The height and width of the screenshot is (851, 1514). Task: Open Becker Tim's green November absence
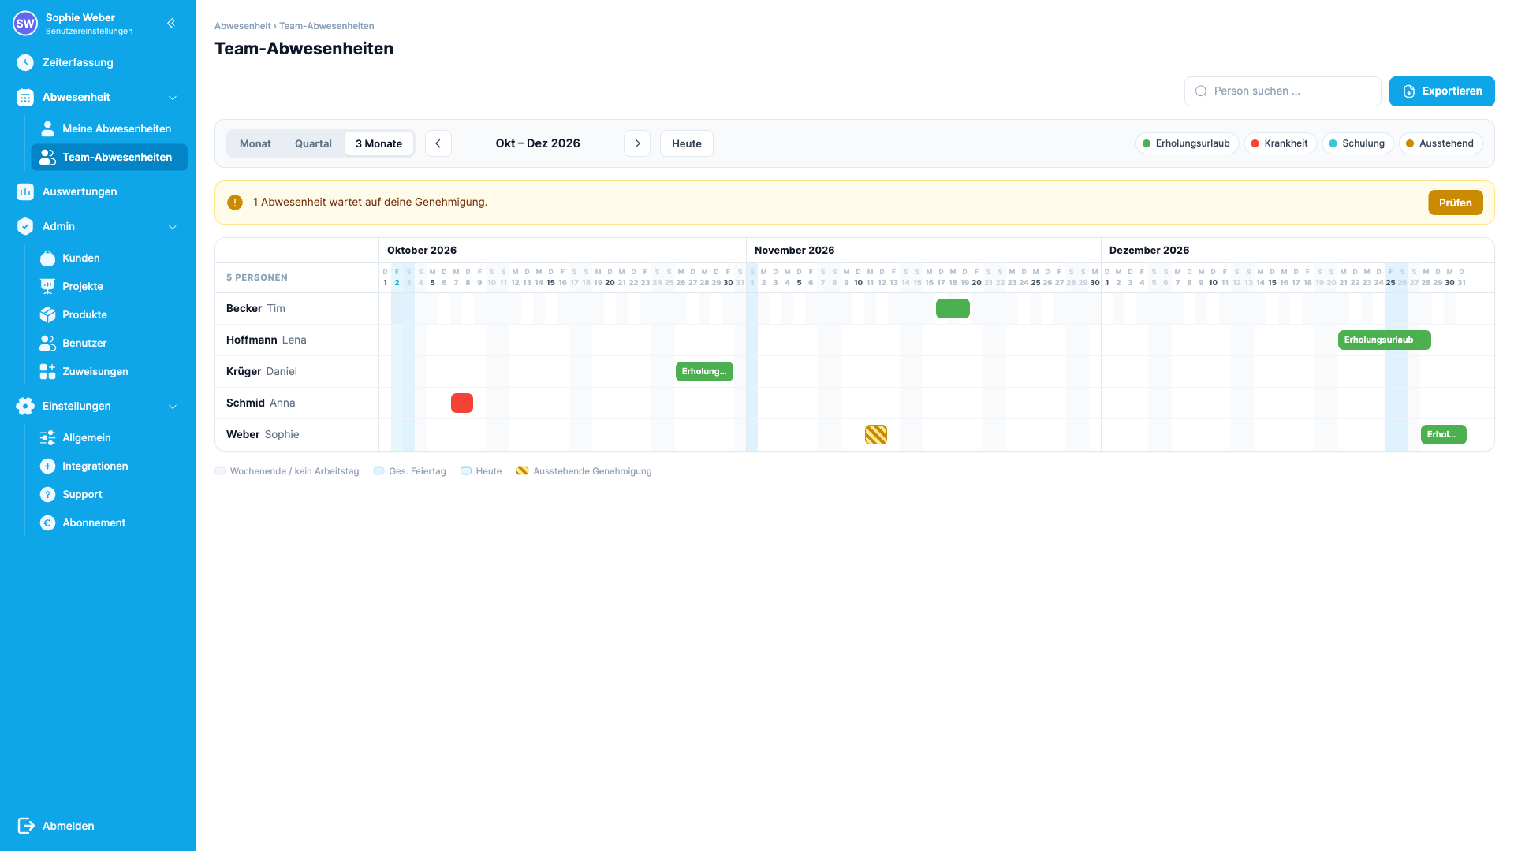tap(953, 308)
